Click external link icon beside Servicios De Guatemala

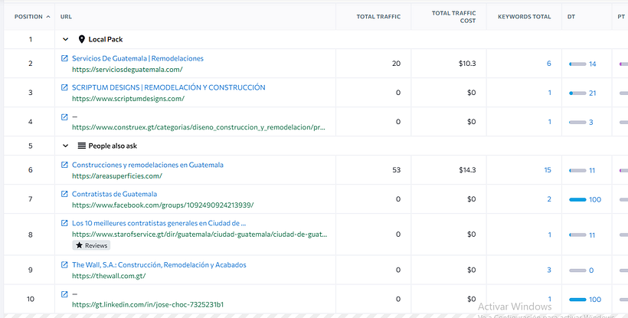click(64, 58)
